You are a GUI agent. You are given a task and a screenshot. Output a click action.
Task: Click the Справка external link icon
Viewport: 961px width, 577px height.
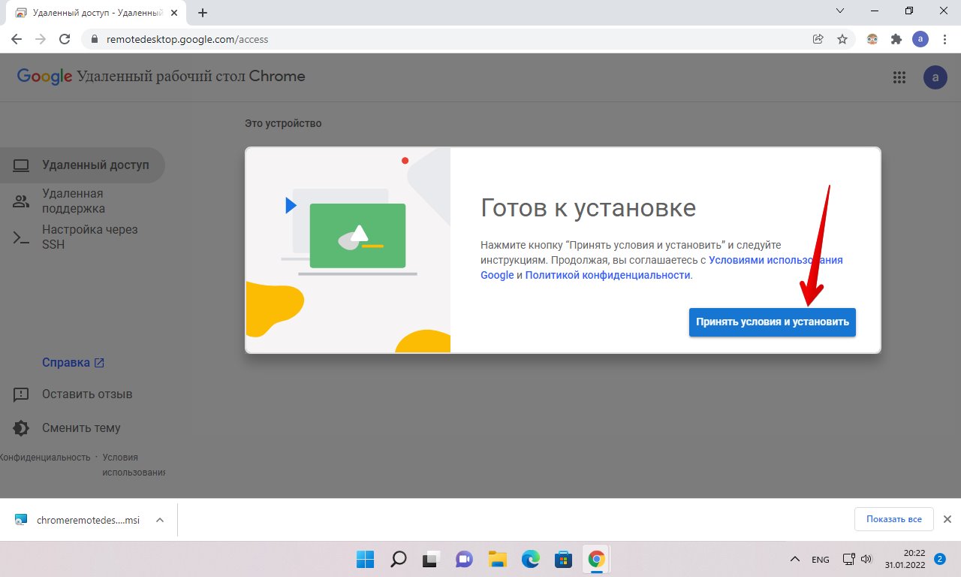(x=99, y=362)
